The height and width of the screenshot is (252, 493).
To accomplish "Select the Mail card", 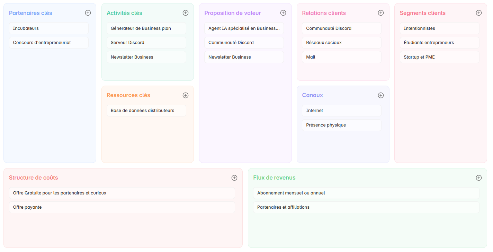I will coord(342,57).
